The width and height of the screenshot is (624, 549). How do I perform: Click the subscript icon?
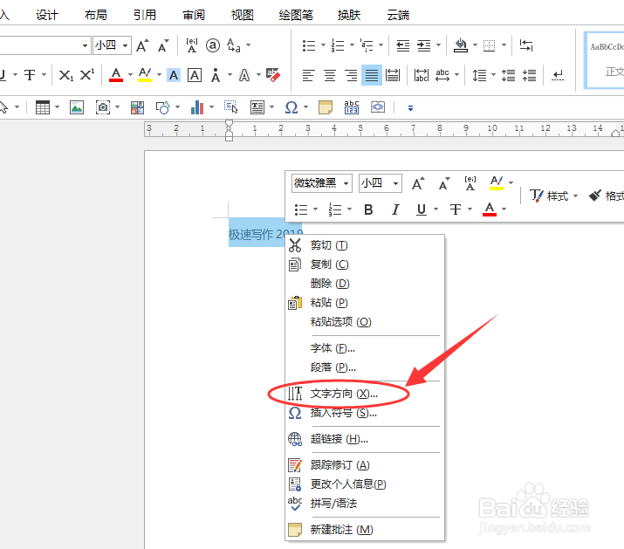(x=66, y=75)
